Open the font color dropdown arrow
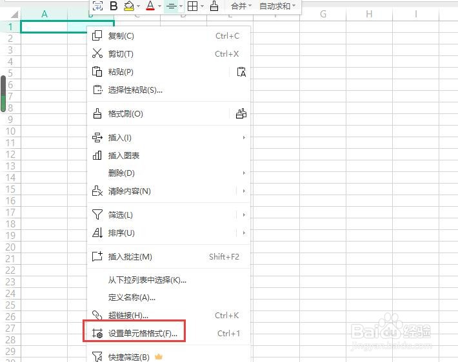The height and width of the screenshot is (362, 458). point(159,6)
